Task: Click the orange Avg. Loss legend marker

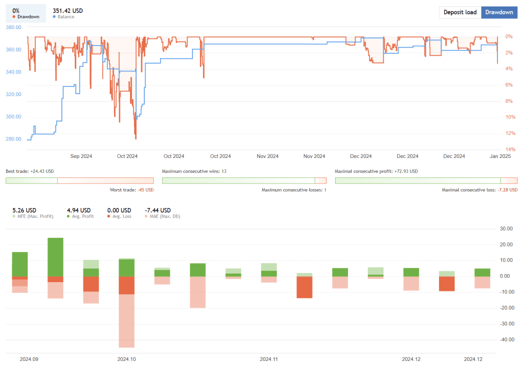Action: click(109, 215)
